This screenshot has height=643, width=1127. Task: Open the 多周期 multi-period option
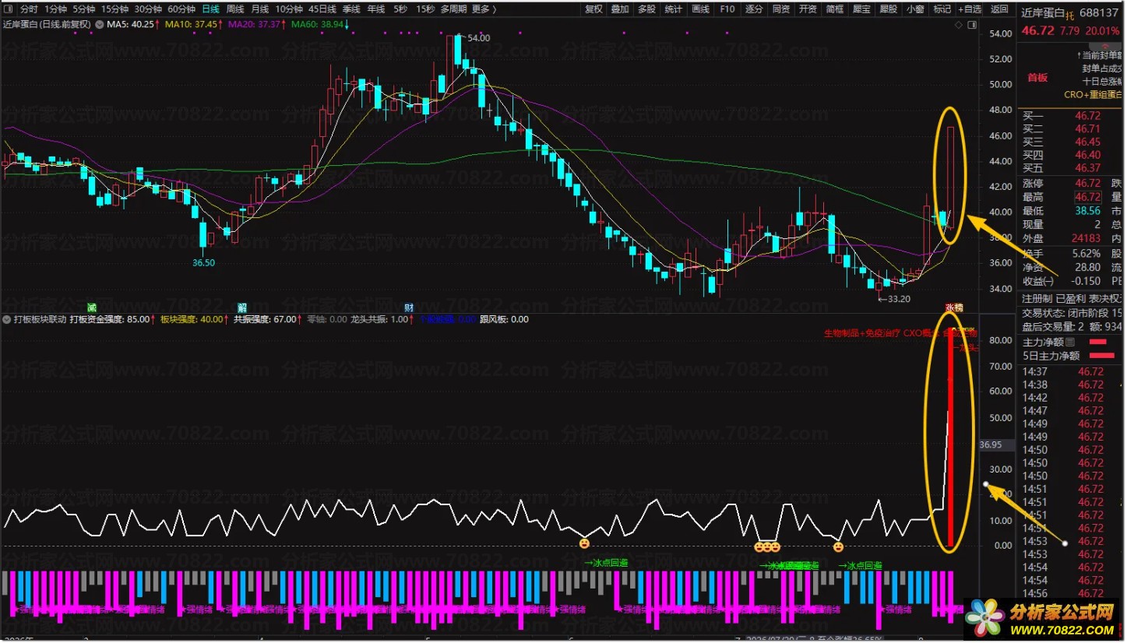point(453,9)
